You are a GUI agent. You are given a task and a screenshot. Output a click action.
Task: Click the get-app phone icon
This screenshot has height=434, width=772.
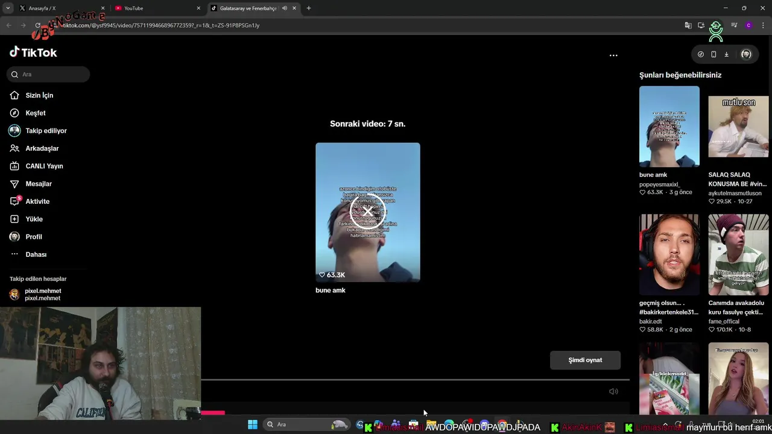(713, 54)
